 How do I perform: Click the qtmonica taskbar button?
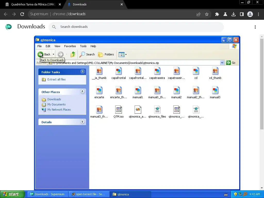(x=130, y=194)
